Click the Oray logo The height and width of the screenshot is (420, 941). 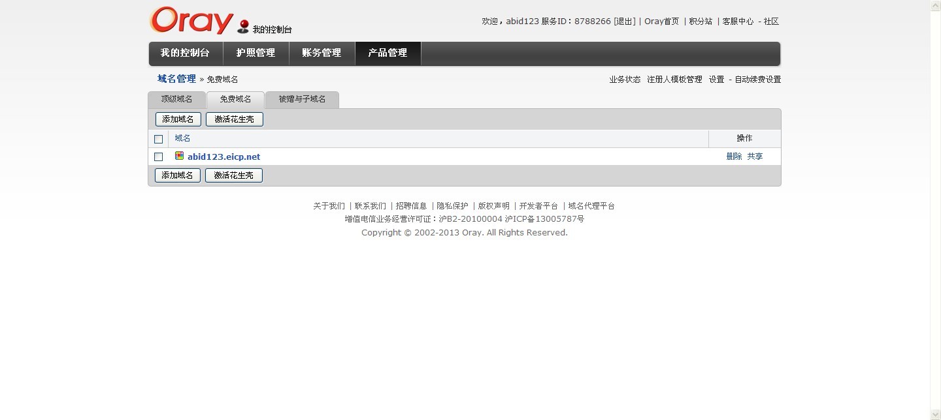click(x=191, y=21)
